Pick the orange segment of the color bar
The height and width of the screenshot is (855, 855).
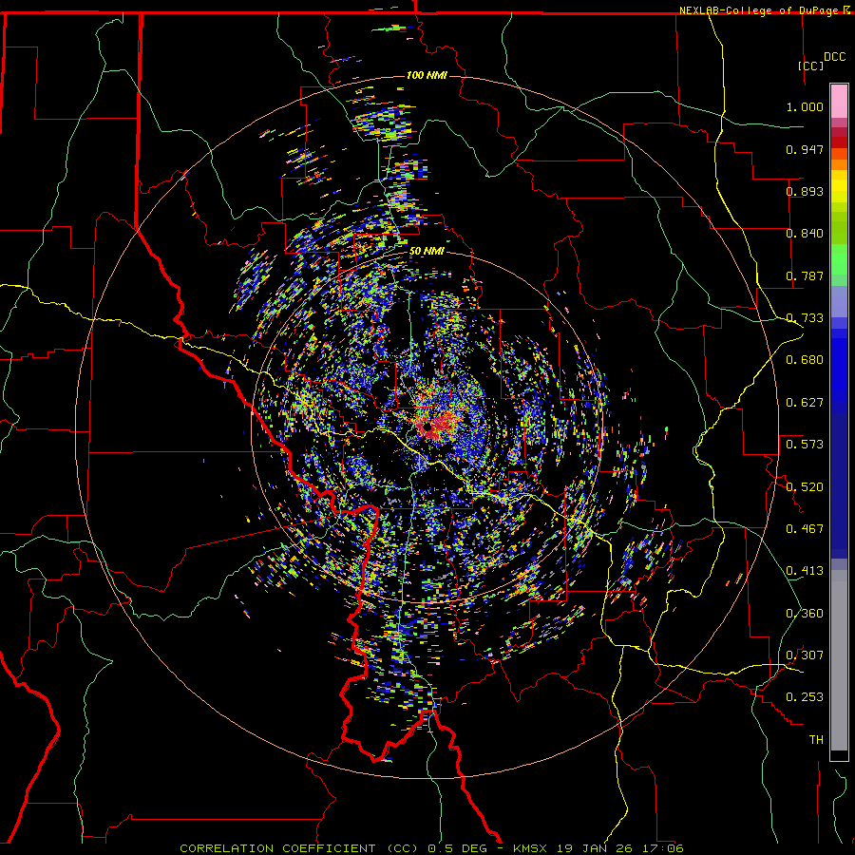coord(839,163)
